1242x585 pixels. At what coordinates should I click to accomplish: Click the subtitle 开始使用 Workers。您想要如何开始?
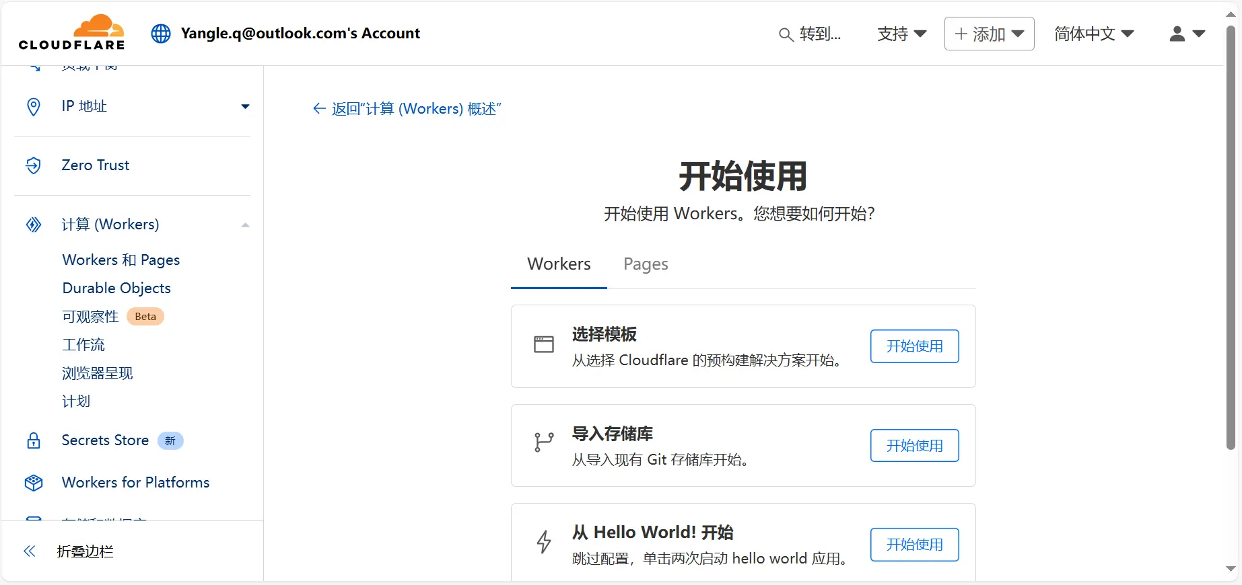pyautogui.click(x=739, y=214)
